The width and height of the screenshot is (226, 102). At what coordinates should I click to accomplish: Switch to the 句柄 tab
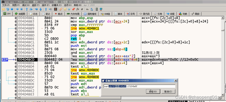point(183,14)
